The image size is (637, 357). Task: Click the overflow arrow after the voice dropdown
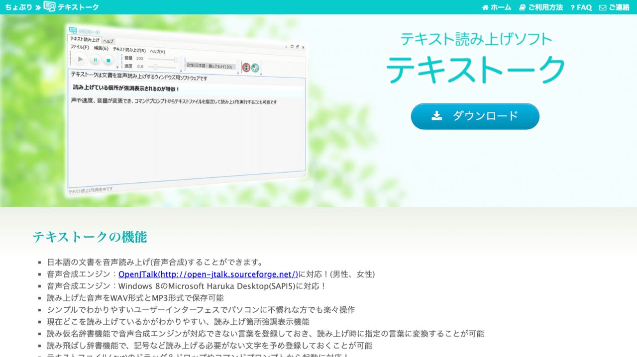click(x=238, y=73)
